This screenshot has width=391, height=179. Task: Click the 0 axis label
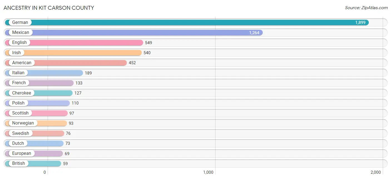point(44,172)
